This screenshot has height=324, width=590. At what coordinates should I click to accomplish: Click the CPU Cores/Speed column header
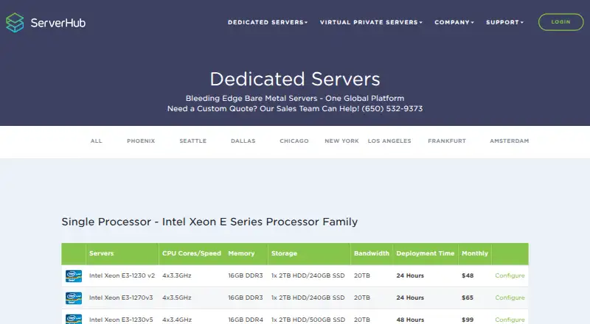click(x=192, y=253)
